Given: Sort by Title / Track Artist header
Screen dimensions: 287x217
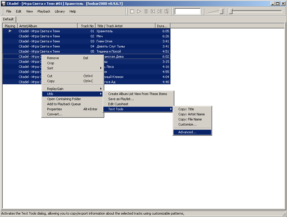Looking at the screenshot, I should (x=126, y=26).
